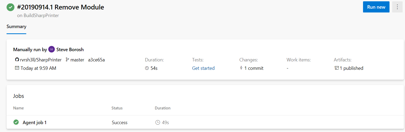Click the branch icon beside master
This screenshot has height=132, width=405.
point(67,60)
